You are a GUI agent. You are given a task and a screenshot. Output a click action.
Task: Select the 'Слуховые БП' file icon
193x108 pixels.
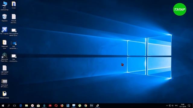coord(5,83)
